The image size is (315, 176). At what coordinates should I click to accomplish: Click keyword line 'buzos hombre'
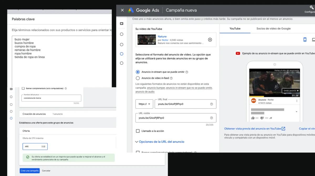click(24, 43)
